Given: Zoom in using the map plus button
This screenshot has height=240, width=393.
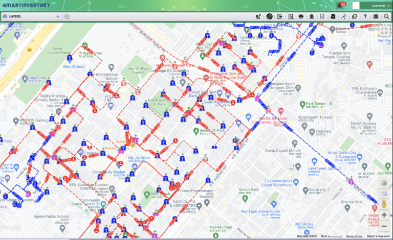Looking at the screenshot, I should 384,215.
